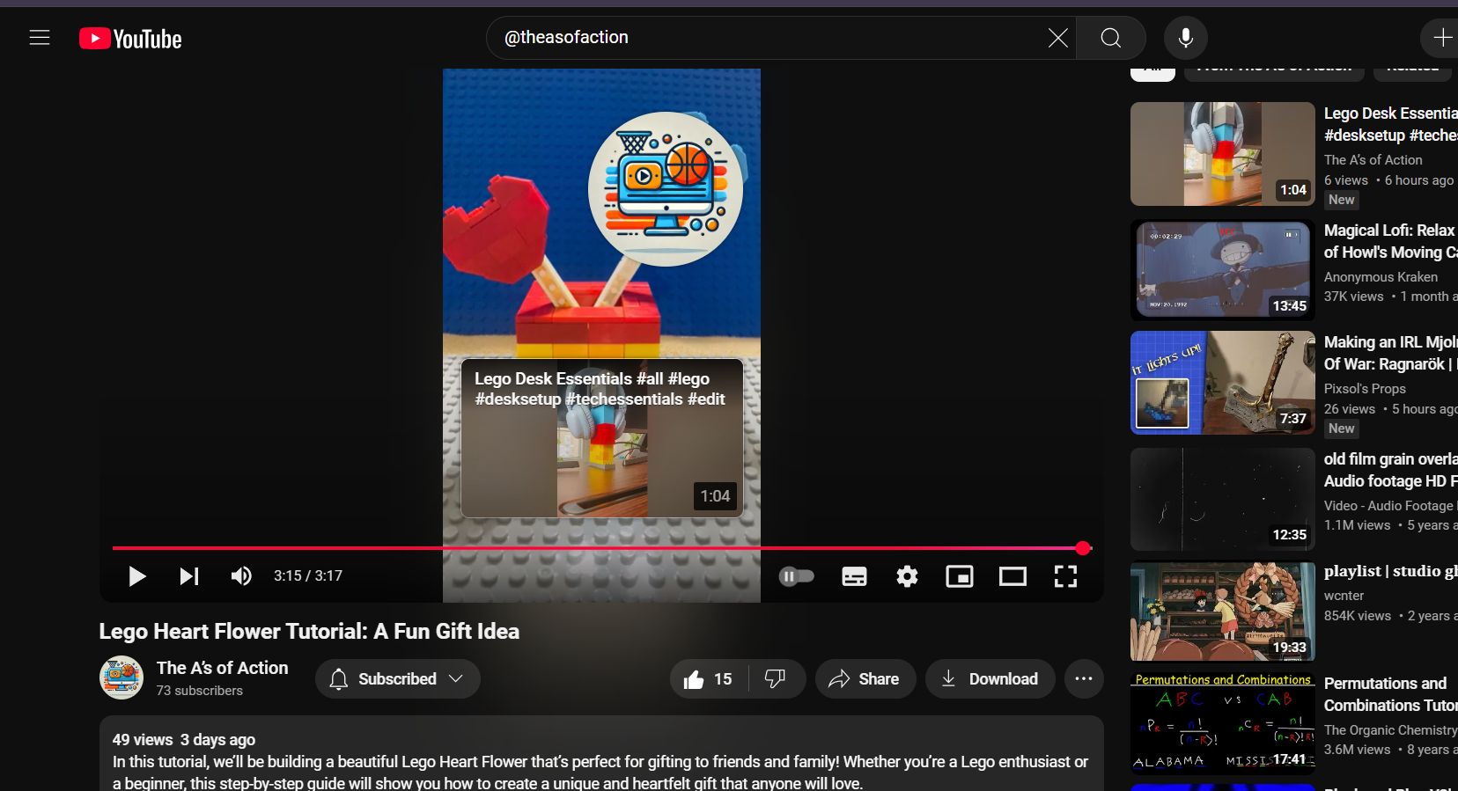Click the Create plus button
1458x791 pixels.
(1442, 38)
